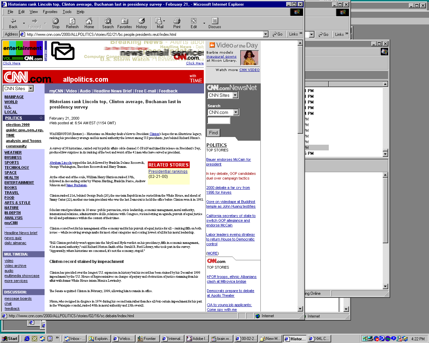Click the Find button
The width and height of the screenshot is (429, 343).
click(x=213, y=133)
